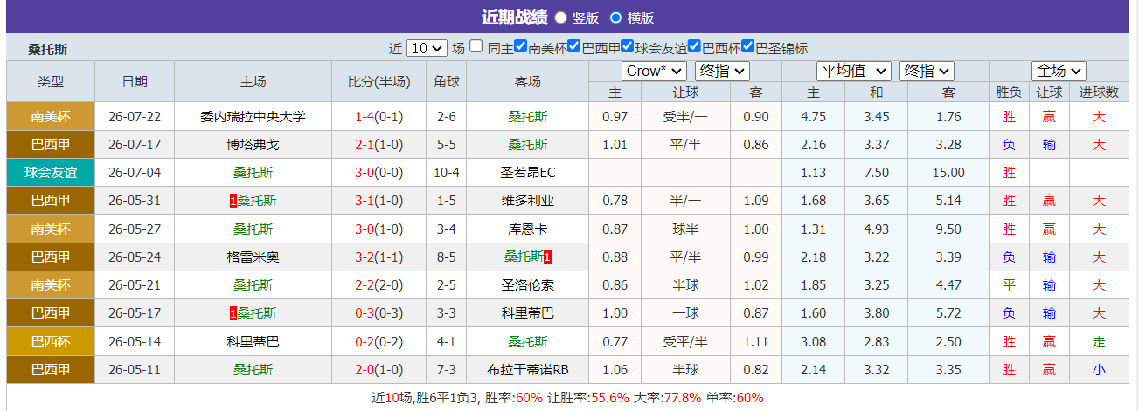Click the 小 result in 26-05-11 row
Image resolution: width=1139 pixels, height=411 pixels.
coord(1099,370)
